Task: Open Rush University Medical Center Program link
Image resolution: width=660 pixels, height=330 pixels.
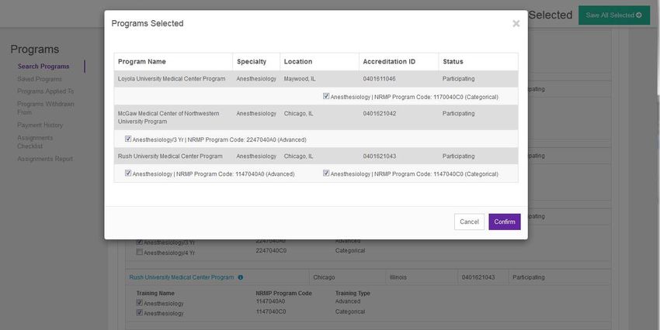Action: 182,277
